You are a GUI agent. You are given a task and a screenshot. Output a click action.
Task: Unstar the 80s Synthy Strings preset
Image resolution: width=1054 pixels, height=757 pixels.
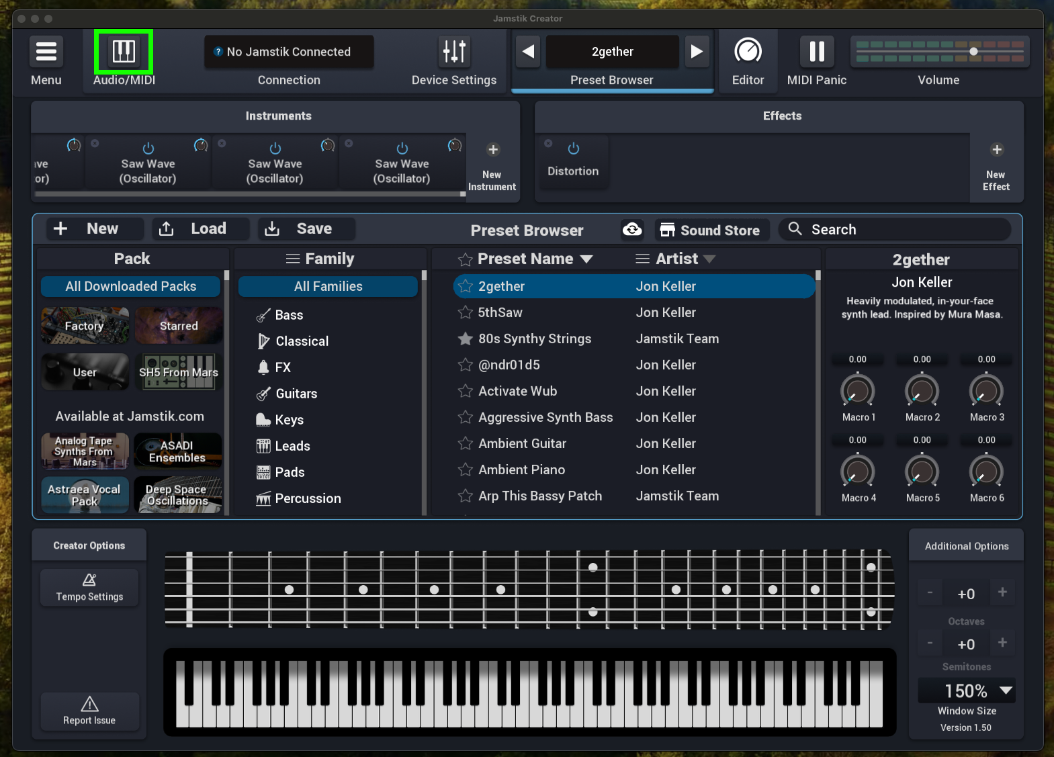tap(465, 339)
